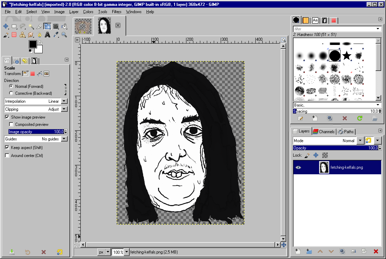Viewport: 386px width, 259px height.
Task: Select the Eraser tool
Action: pyautogui.click(x=14, y=35)
